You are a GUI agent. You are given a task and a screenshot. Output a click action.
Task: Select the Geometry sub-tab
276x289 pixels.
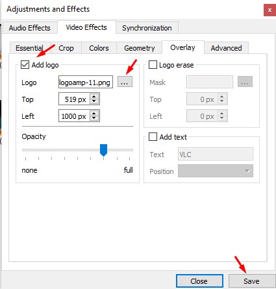140,48
